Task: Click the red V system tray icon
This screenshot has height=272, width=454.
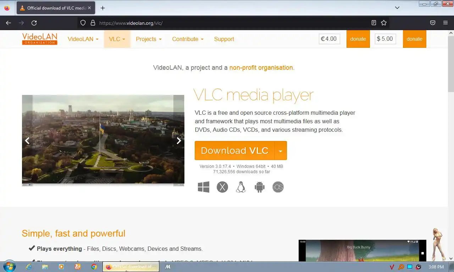Action: click(392, 267)
